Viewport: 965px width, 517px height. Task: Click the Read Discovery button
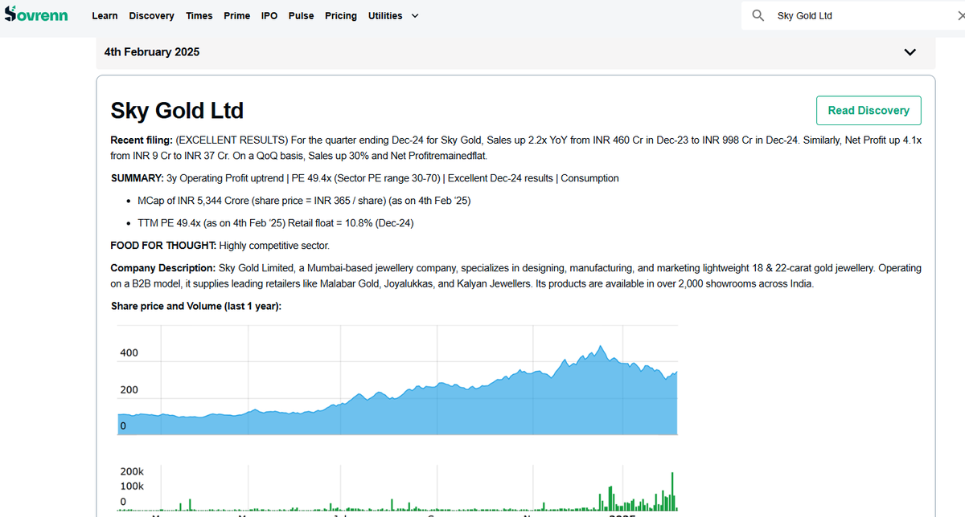[x=868, y=111]
